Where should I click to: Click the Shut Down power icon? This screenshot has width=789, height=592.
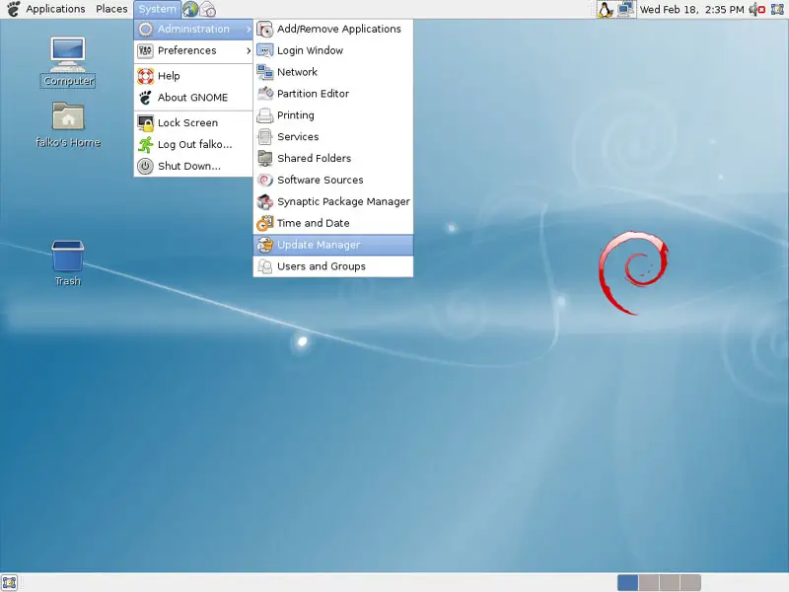(145, 166)
